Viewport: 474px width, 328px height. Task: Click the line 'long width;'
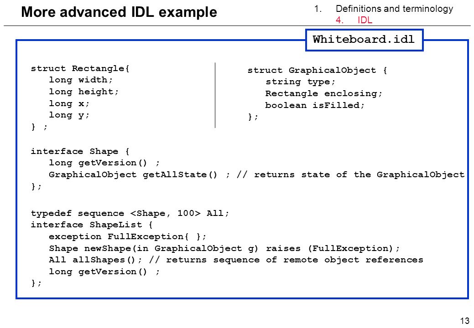(81, 80)
